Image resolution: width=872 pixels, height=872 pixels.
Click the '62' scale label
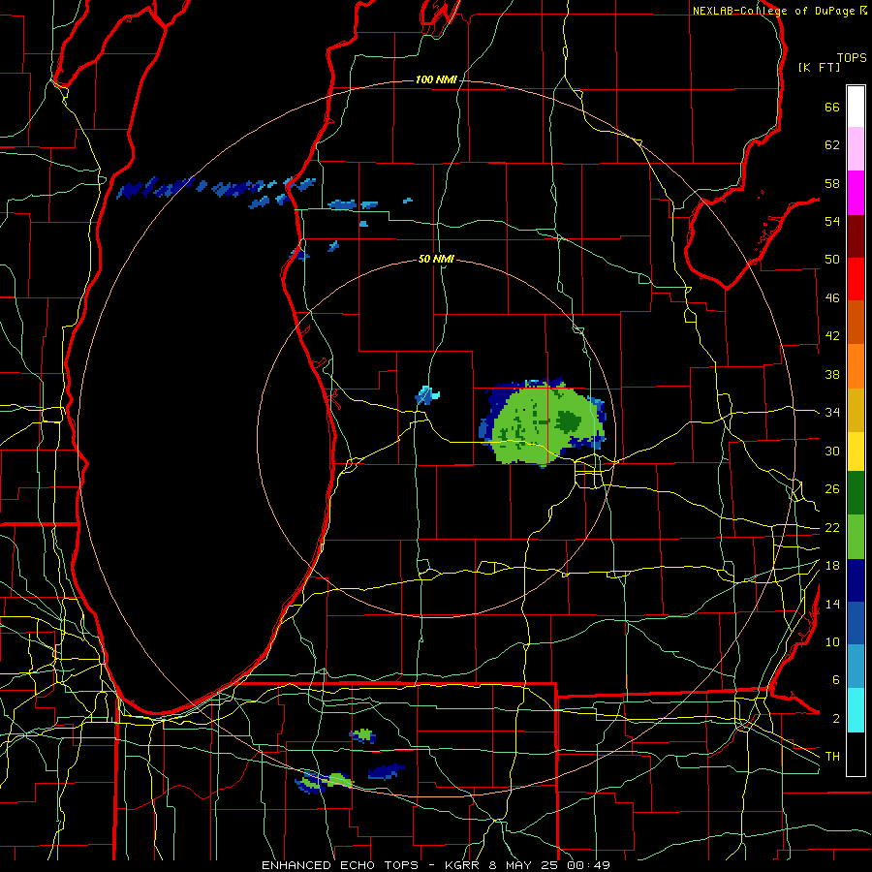(x=832, y=144)
